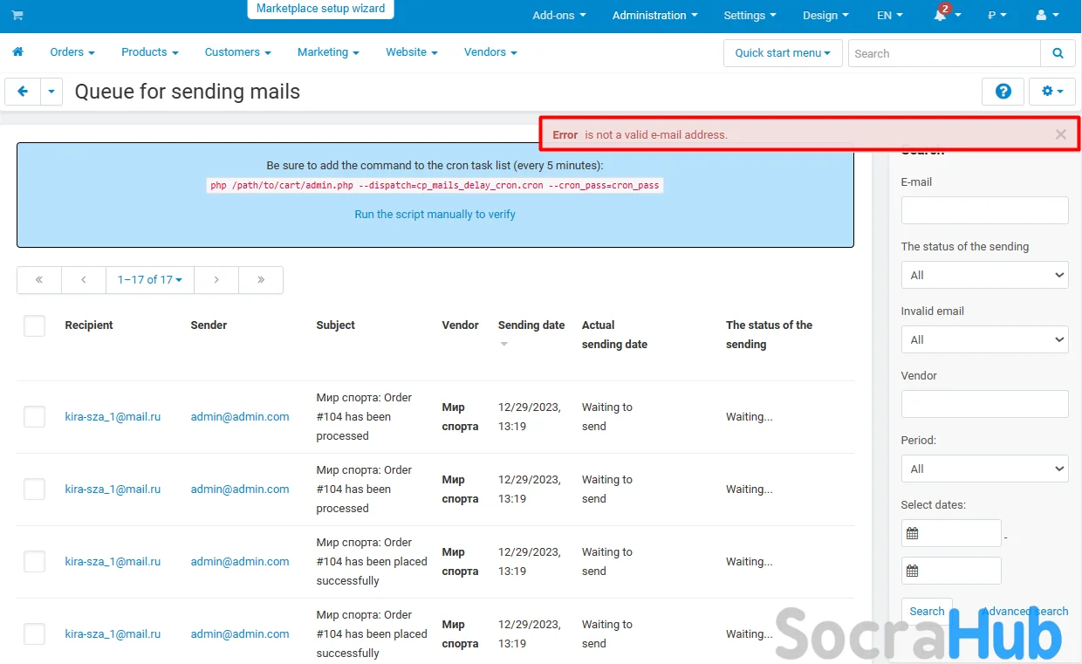Click the magnifier search button
The width and height of the screenshot is (1082, 664).
(x=1058, y=53)
